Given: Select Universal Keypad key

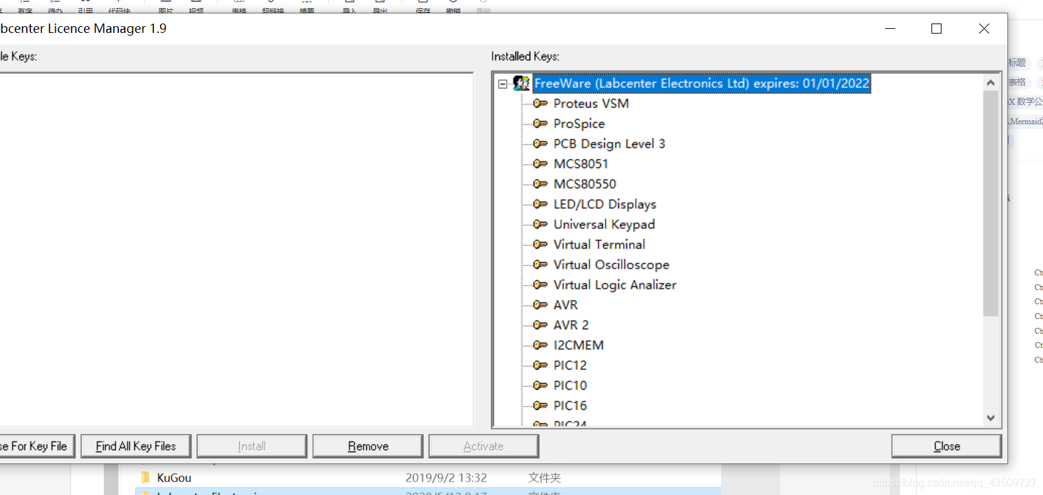Looking at the screenshot, I should coord(604,224).
